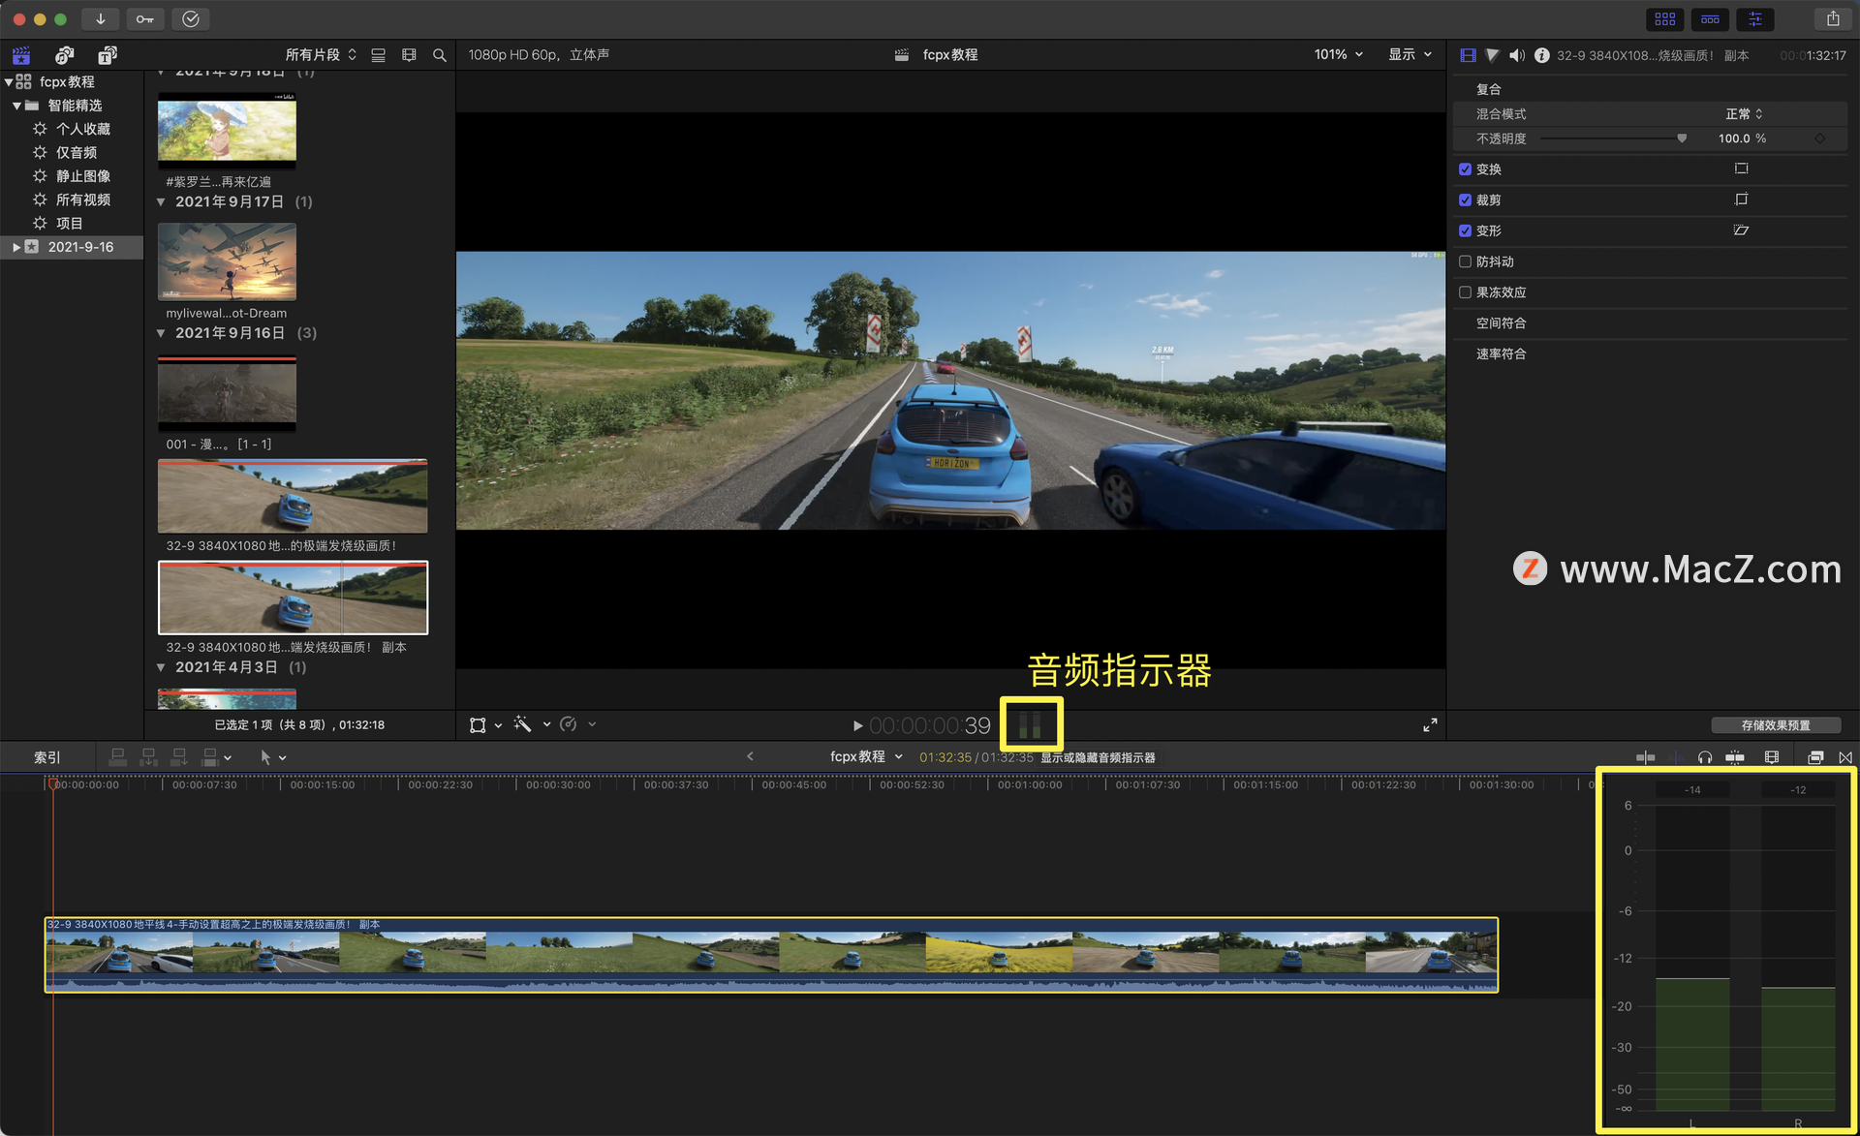Open the 显示 view options dropdown
Image resolution: width=1860 pixels, height=1136 pixels.
1410,54
